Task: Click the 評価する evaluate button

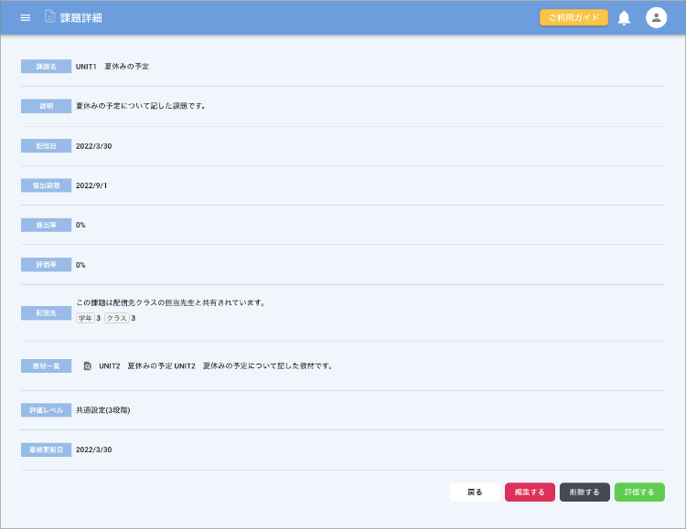Action: pos(639,492)
